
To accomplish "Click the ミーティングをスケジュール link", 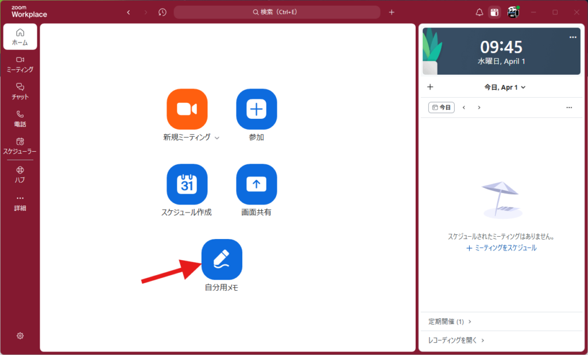I will (x=501, y=248).
